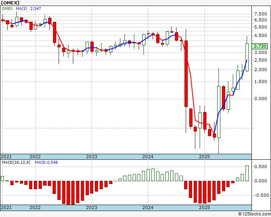The image size is (271, 217).
Task: Click the (OMEX) chart title
Action: (x=10, y=3)
